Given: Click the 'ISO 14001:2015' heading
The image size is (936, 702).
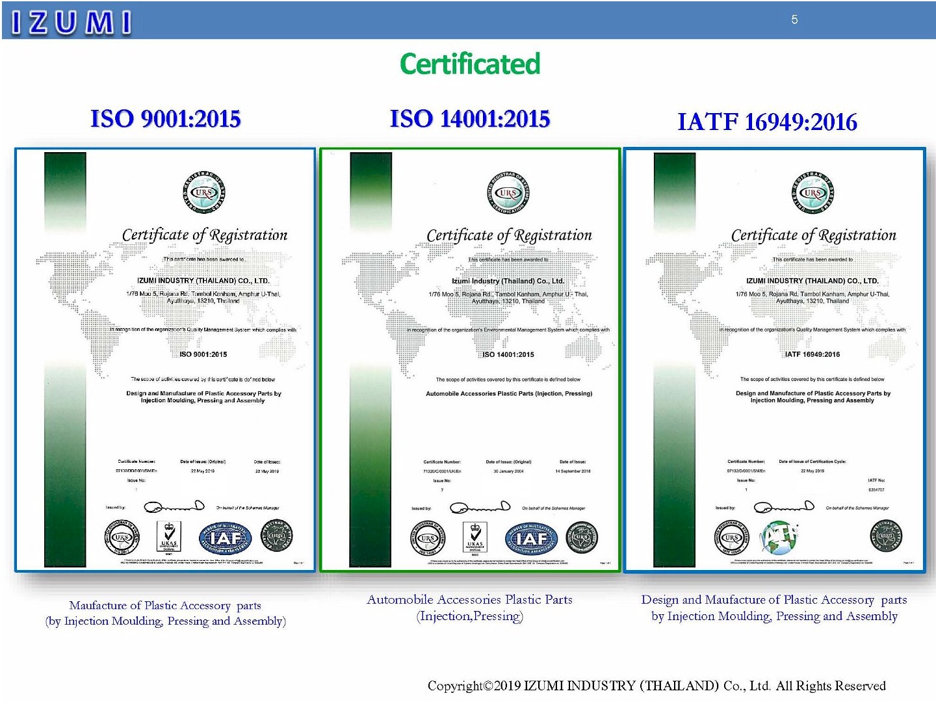Looking at the screenshot, I should 470,119.
